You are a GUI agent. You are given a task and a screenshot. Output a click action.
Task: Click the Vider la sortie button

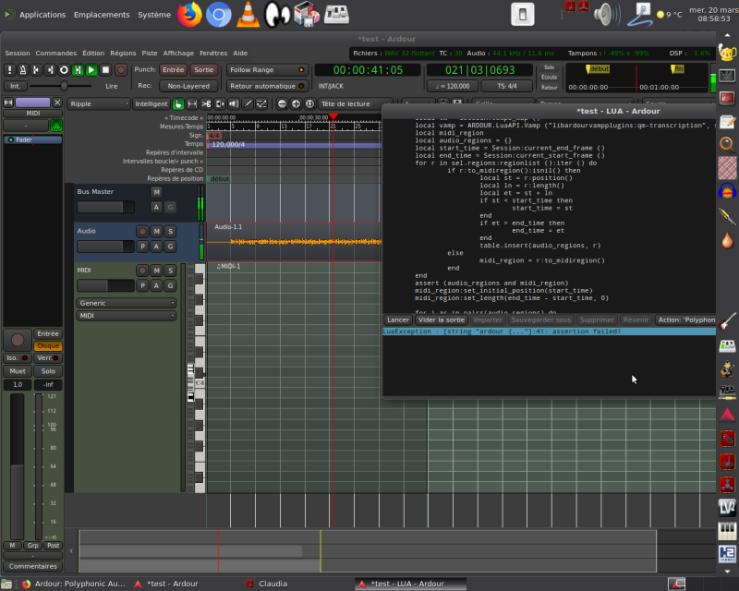pyautogui.click(x=440, y=320)
